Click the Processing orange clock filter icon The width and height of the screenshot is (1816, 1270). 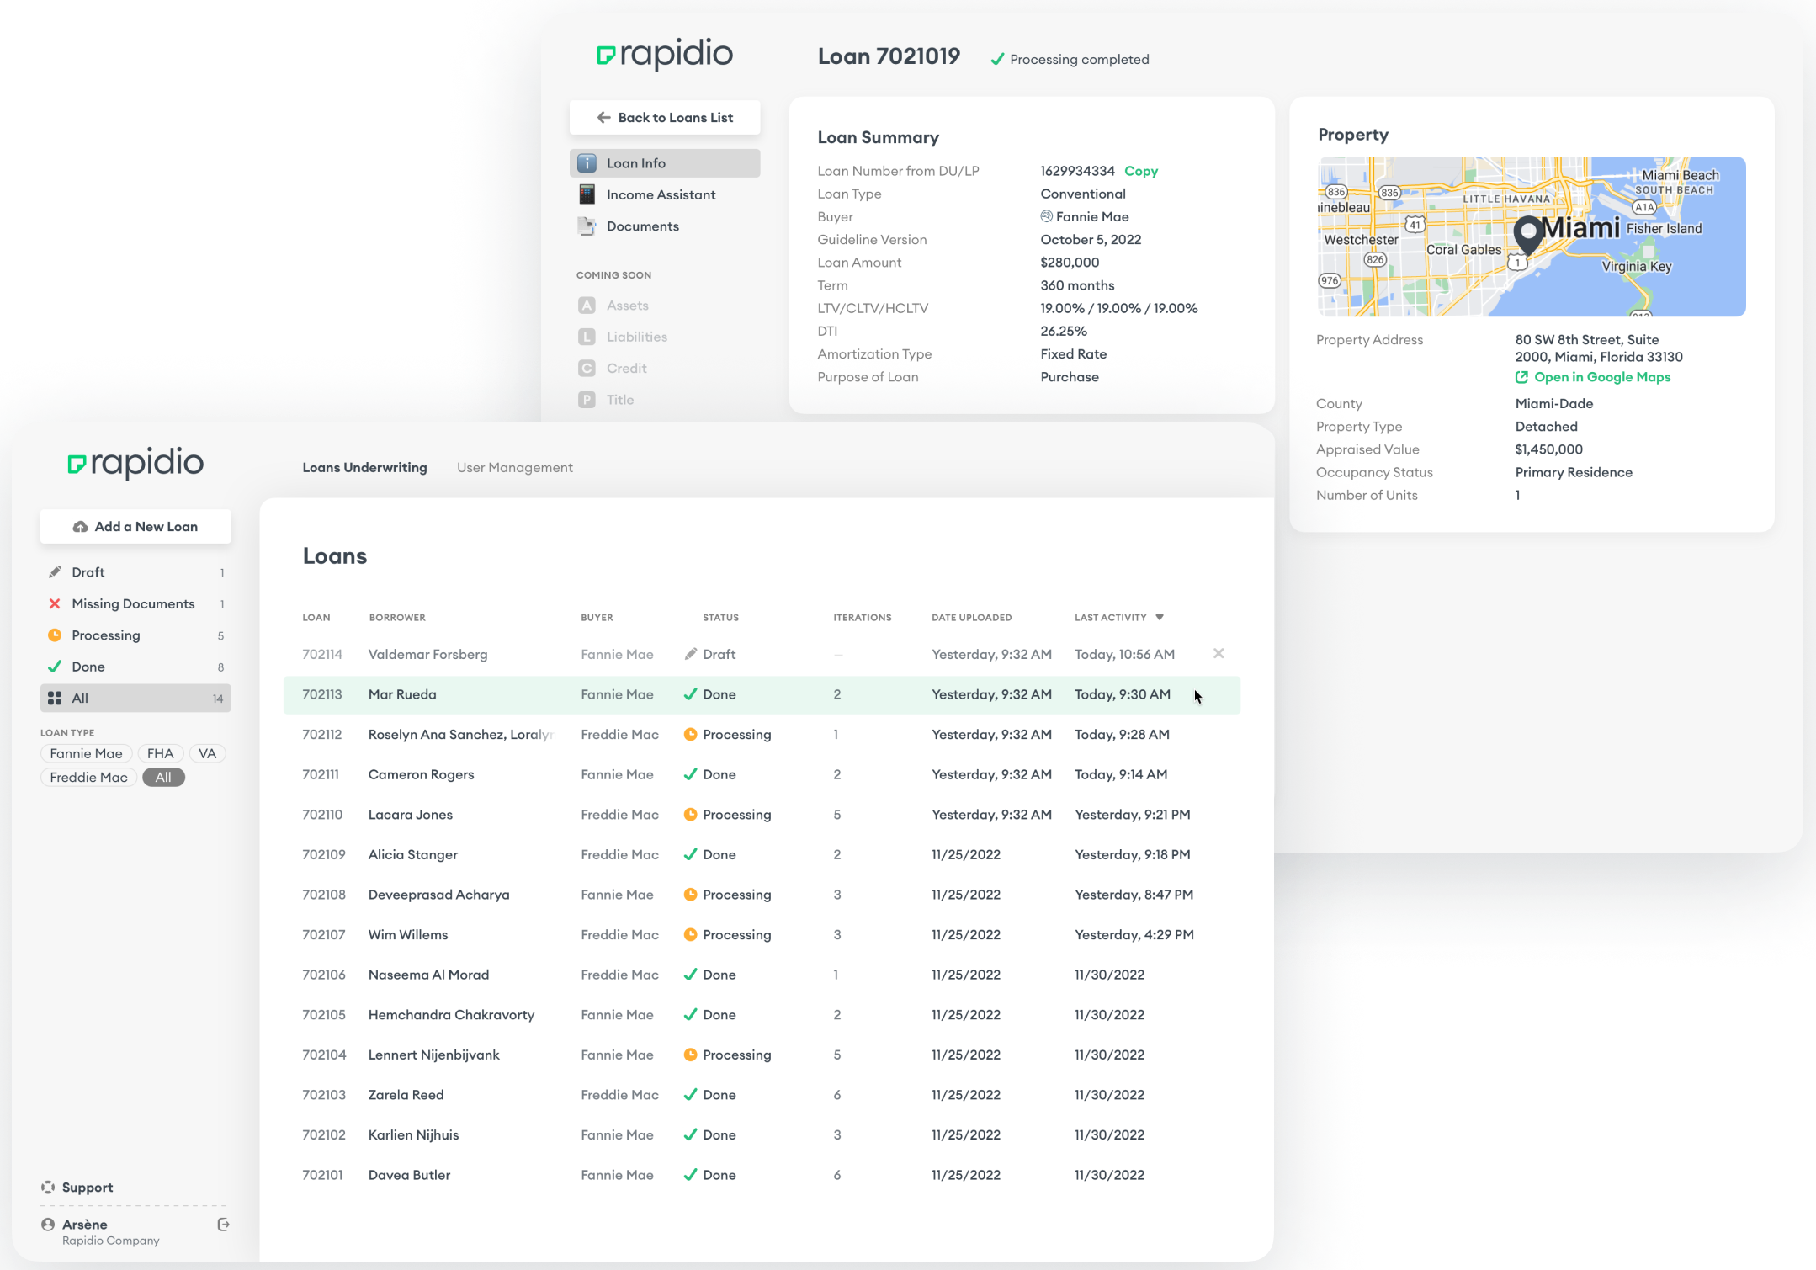pyautogui.click(x=55, y=635)
